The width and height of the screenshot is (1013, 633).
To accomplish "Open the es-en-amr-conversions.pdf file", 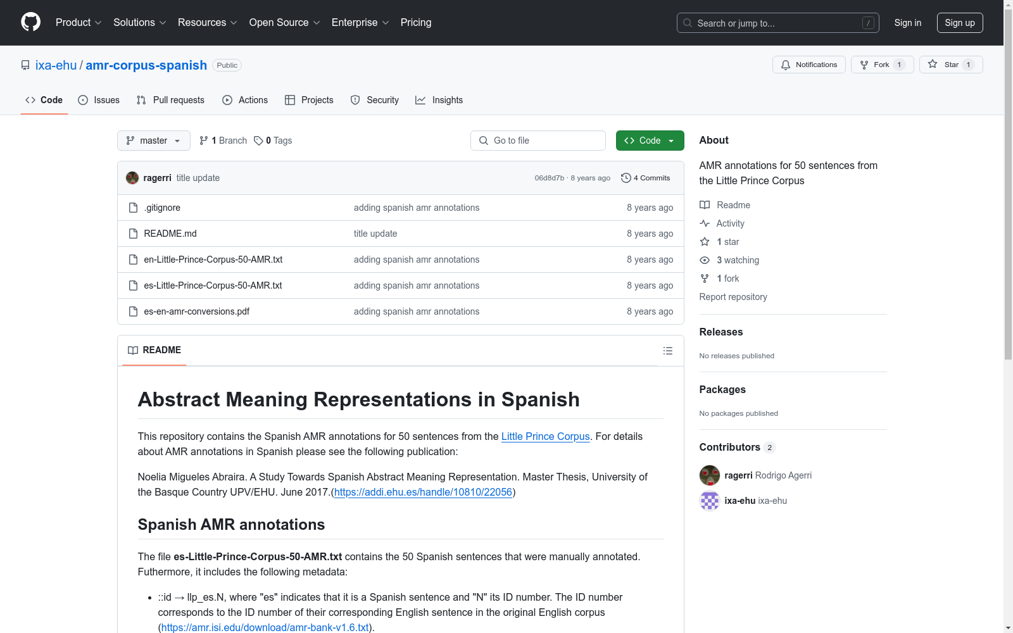I will click(197, 311).
